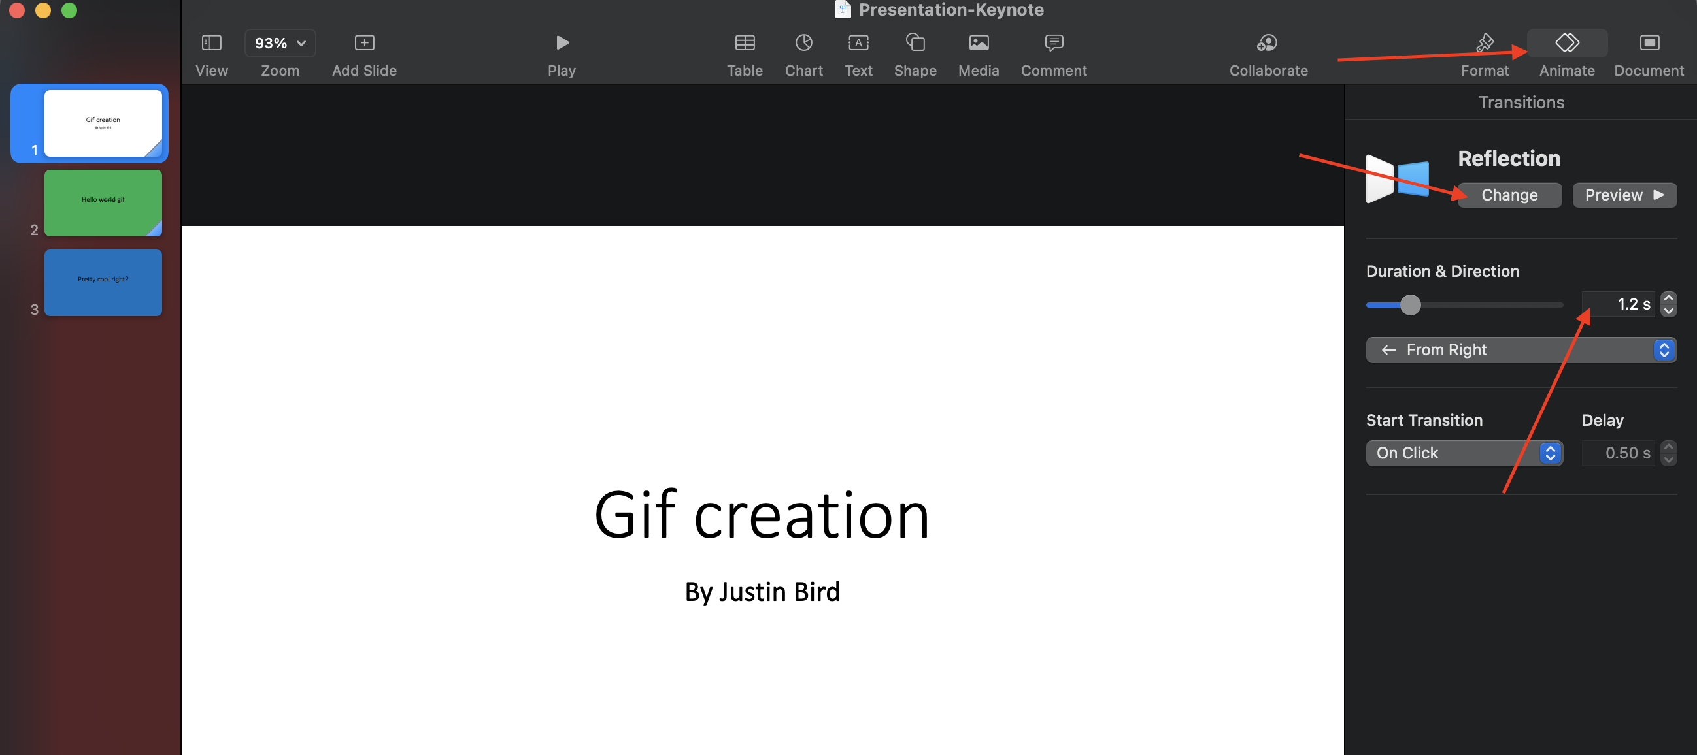1697x755 pixels.
Task: Add a Comment
Action: [x=1052, y=43]
